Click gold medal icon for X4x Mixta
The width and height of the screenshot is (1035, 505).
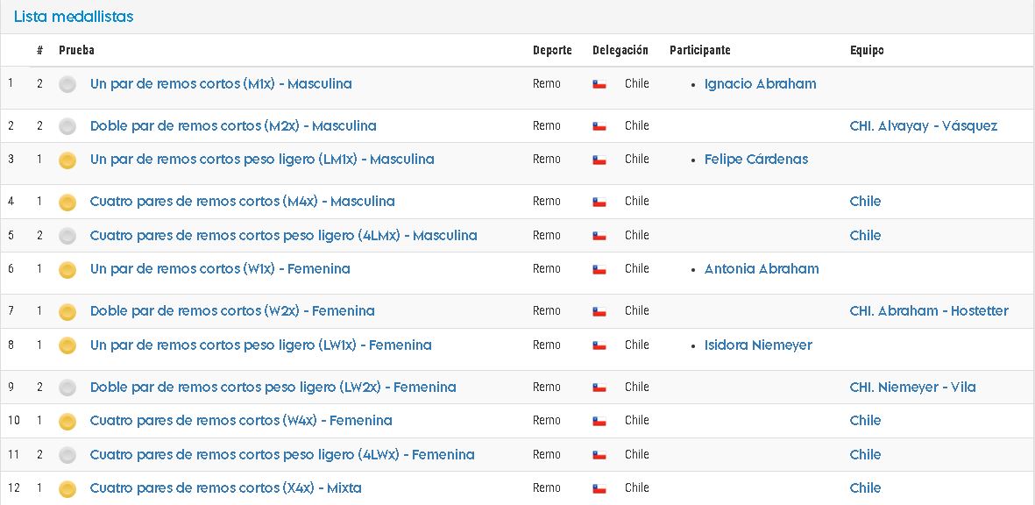[67, 489]
